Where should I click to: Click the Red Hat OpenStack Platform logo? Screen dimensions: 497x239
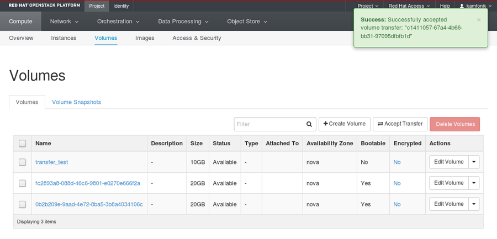click(x=44, y=6)
